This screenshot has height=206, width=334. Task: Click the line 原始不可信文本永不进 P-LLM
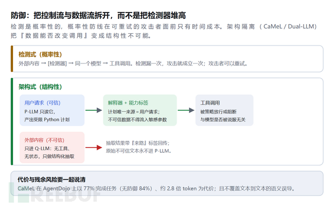click(138, 151)
